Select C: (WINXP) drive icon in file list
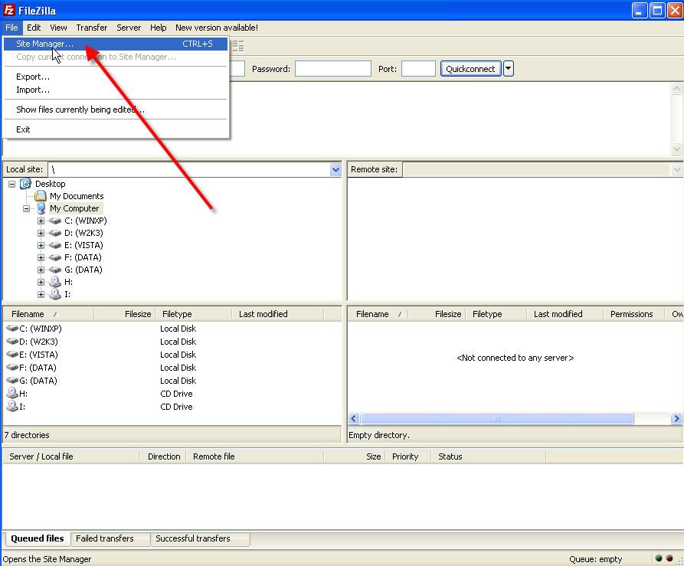684x566 pixels. coord(12,328)
